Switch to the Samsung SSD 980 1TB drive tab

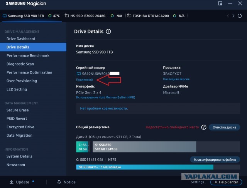(31, 16)
